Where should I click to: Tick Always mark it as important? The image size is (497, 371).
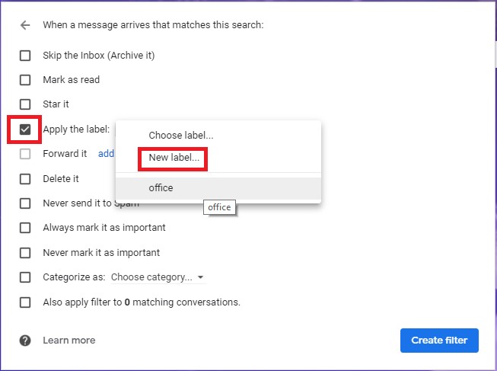(x=25, y=228)
